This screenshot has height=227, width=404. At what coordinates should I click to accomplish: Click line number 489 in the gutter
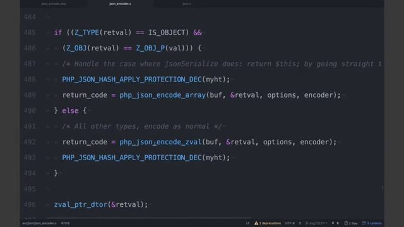[x=30, y=95]
